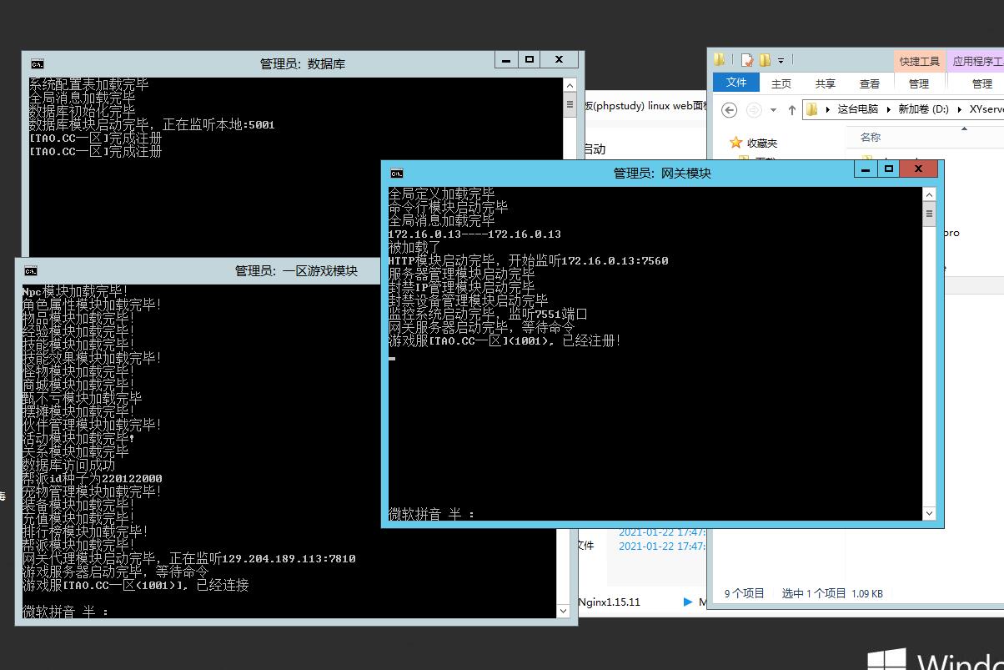Click the cmd icon in 一区游戏模块 window title
Viewport: 1004px width, 670px height.
coord(30,271)
